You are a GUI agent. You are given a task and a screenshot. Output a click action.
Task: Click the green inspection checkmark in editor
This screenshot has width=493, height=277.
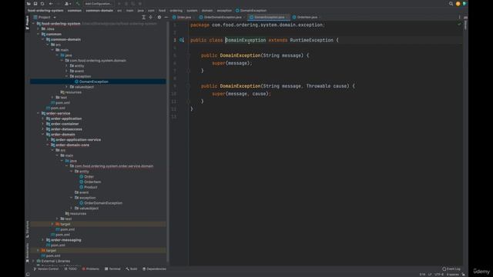point(459,25)
